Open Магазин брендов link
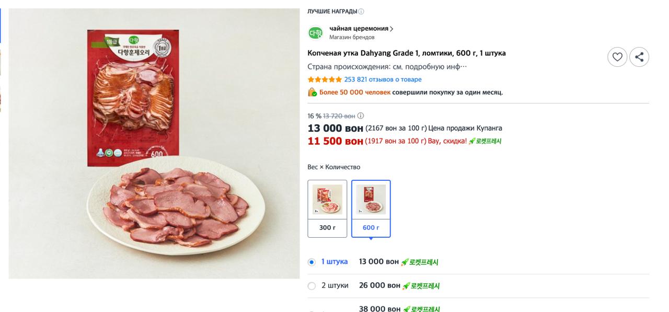Viewport: 669px width, 312px height. [352, 37]
